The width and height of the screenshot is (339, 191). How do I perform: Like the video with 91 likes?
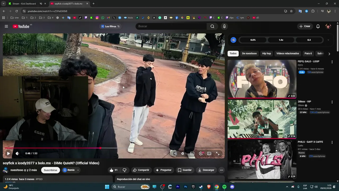pyautogui.click(x=114, y=170)
